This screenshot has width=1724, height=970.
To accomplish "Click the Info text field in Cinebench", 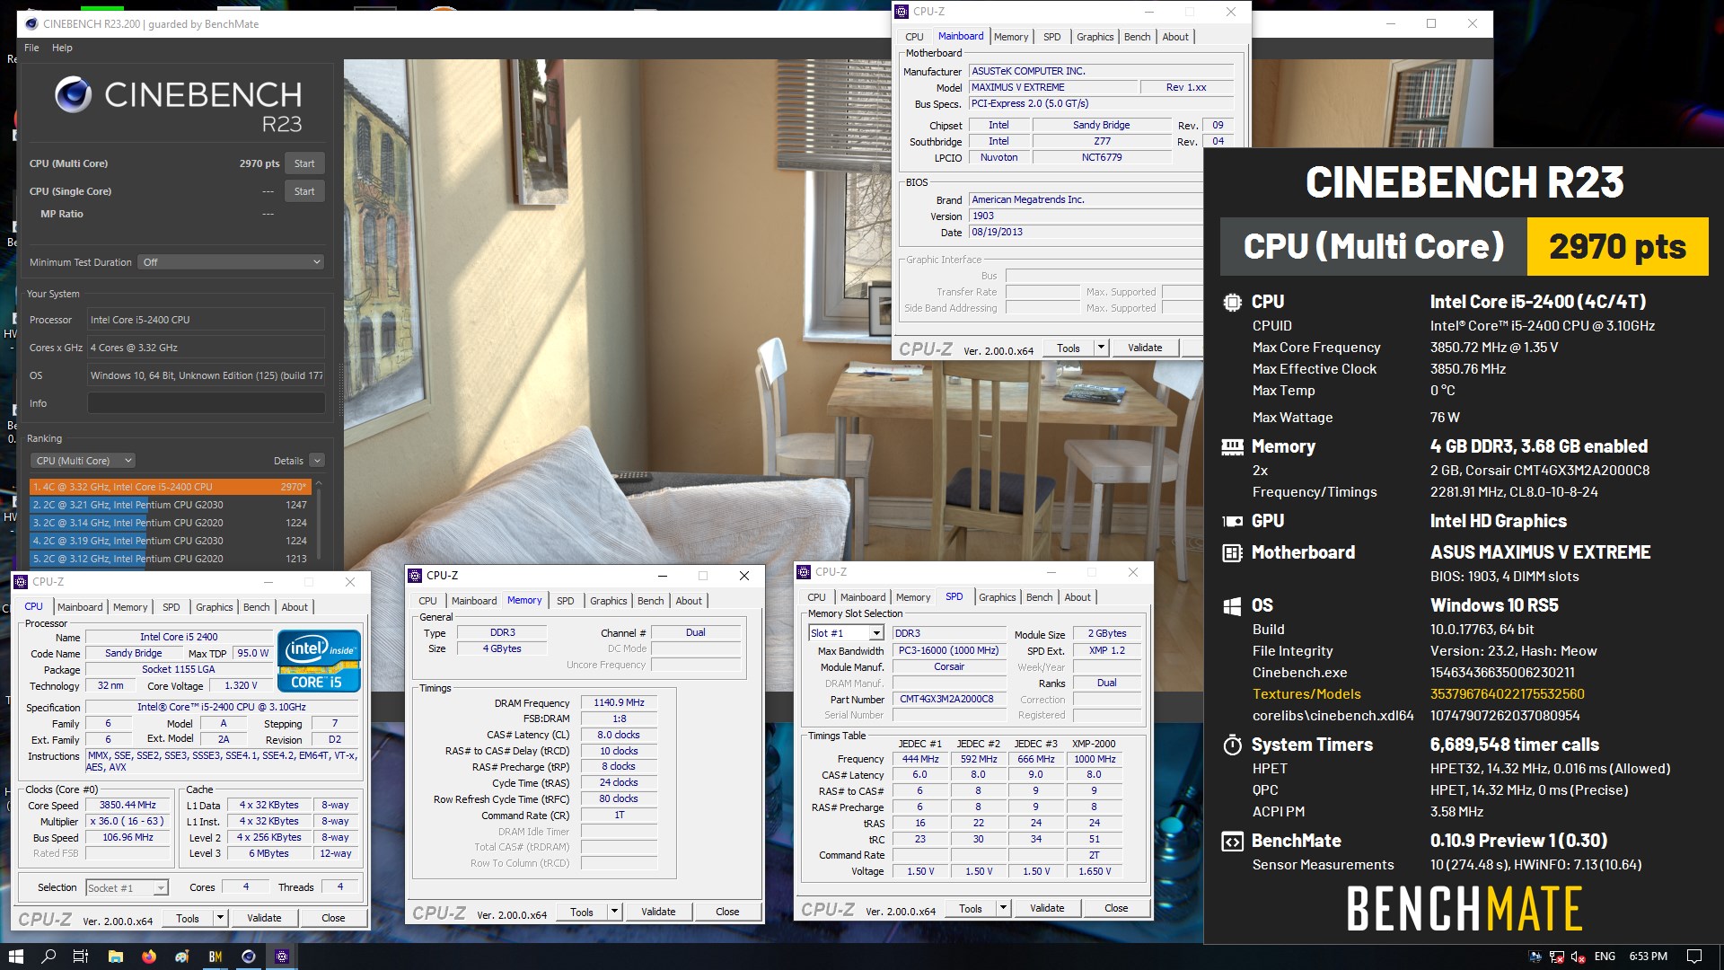I will click(206, 403).
